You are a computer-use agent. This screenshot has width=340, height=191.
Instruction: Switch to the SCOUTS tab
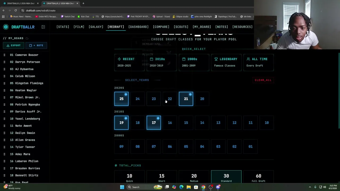[181, 27]
